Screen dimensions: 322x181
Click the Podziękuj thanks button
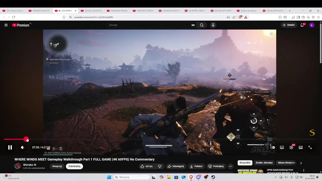[x=216, y=166]
